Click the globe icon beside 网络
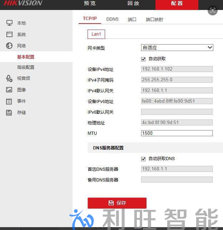The width and height of the screenshot is (223, 230). coord(9,46)
